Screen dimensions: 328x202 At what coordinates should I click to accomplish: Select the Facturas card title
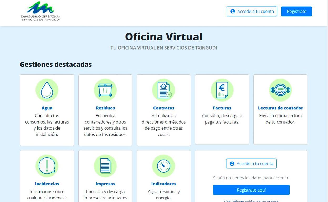point(222,108)
